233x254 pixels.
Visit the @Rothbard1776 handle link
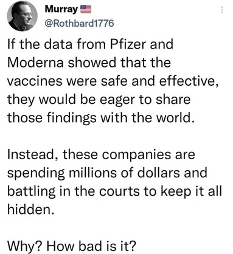click(x=79, y=24)
